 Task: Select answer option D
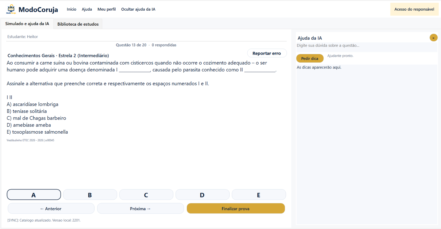(202, 195)
